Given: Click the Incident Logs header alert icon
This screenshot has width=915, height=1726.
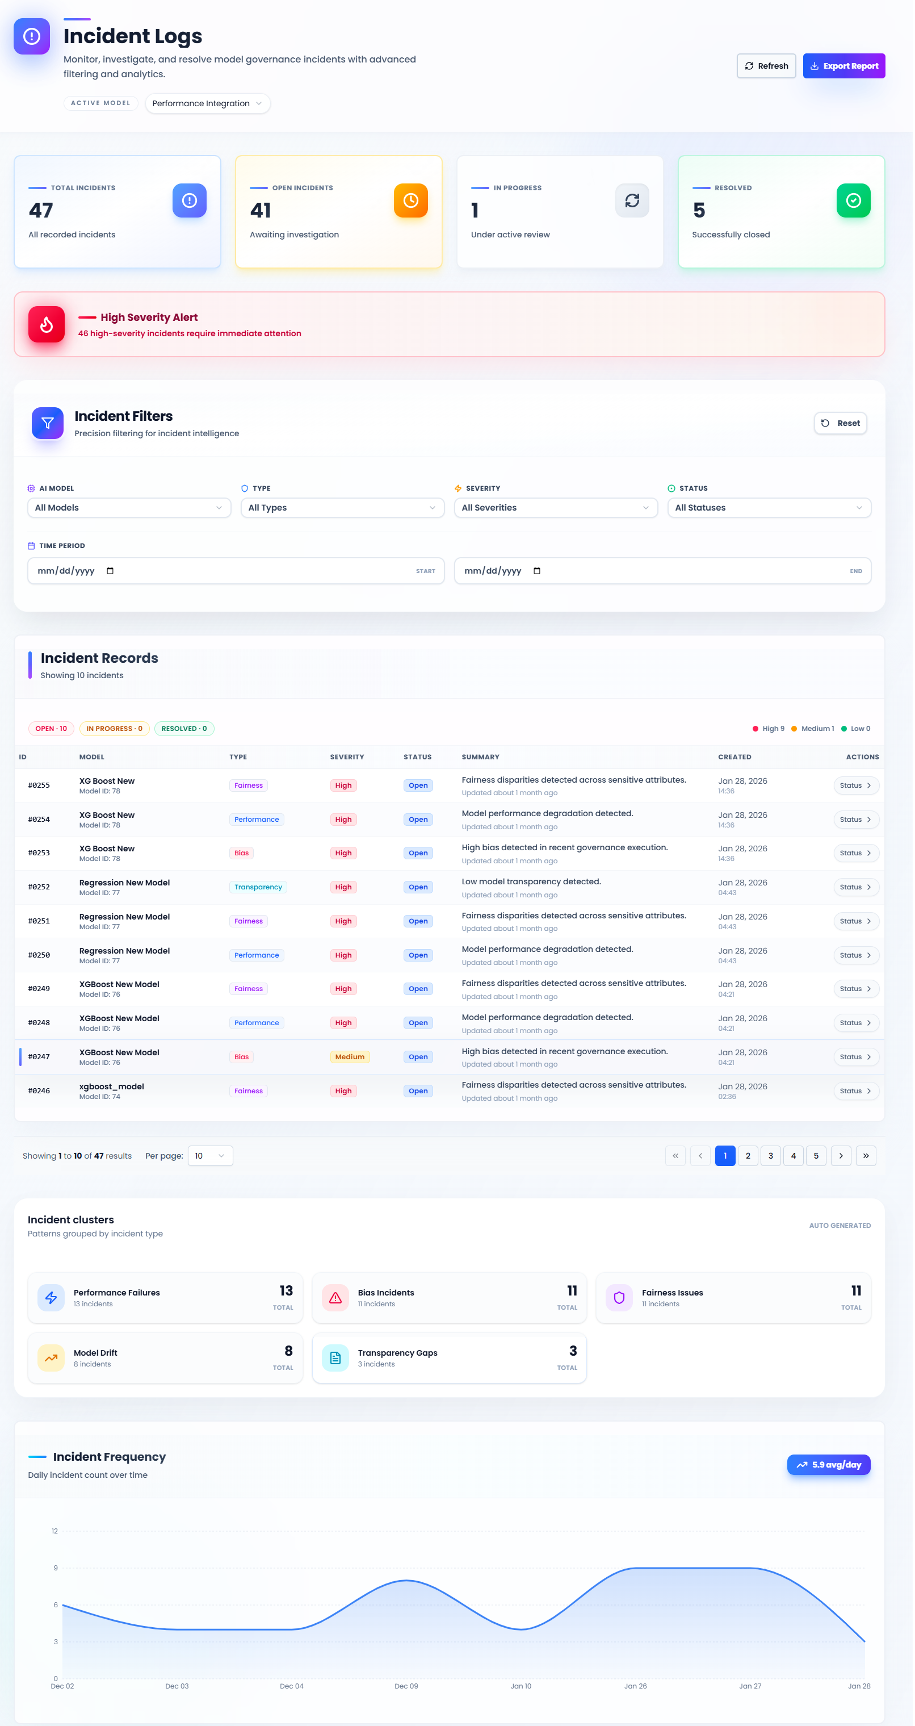Looking at the screenshot, I should point(31,36).
